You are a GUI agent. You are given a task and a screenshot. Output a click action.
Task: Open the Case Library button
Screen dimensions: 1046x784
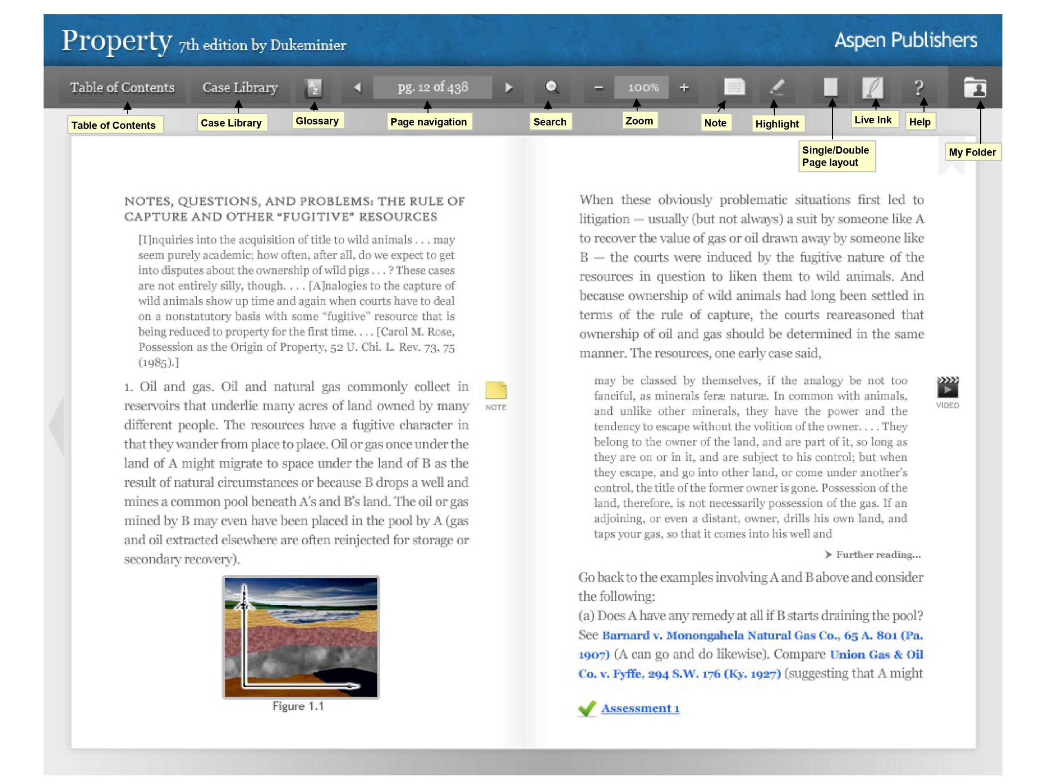tap(240, 87)
